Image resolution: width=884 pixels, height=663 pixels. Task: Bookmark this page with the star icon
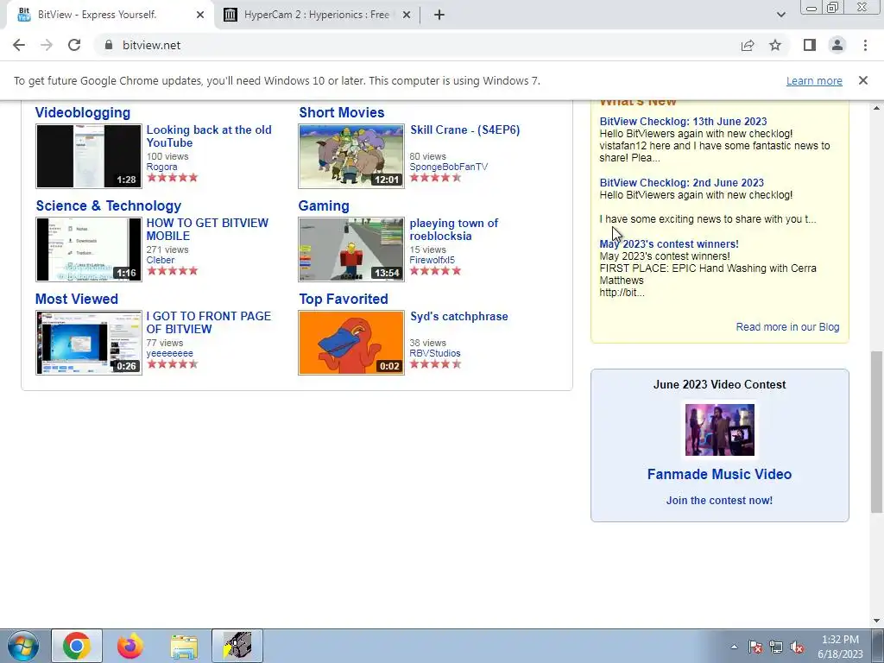click(775, 45)
